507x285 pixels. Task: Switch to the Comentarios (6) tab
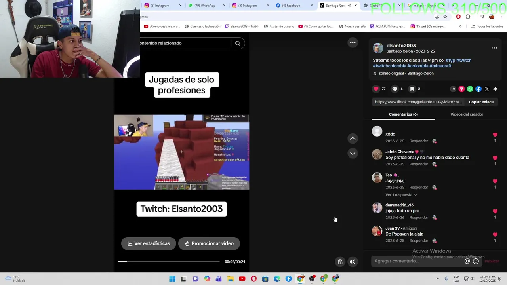click(403, 114)
